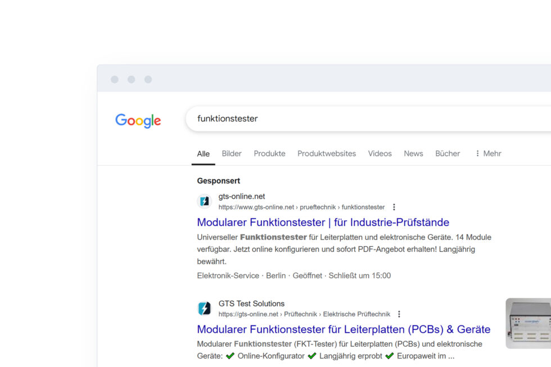The width and height of the screenshot is (551, 367).
Task: Click the green checkmark before Online-Konfigurator
Action: (x=230, y=356)
